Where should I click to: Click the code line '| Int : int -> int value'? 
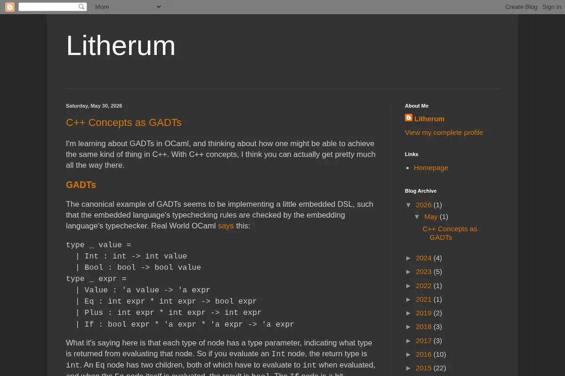pos(131,256)
